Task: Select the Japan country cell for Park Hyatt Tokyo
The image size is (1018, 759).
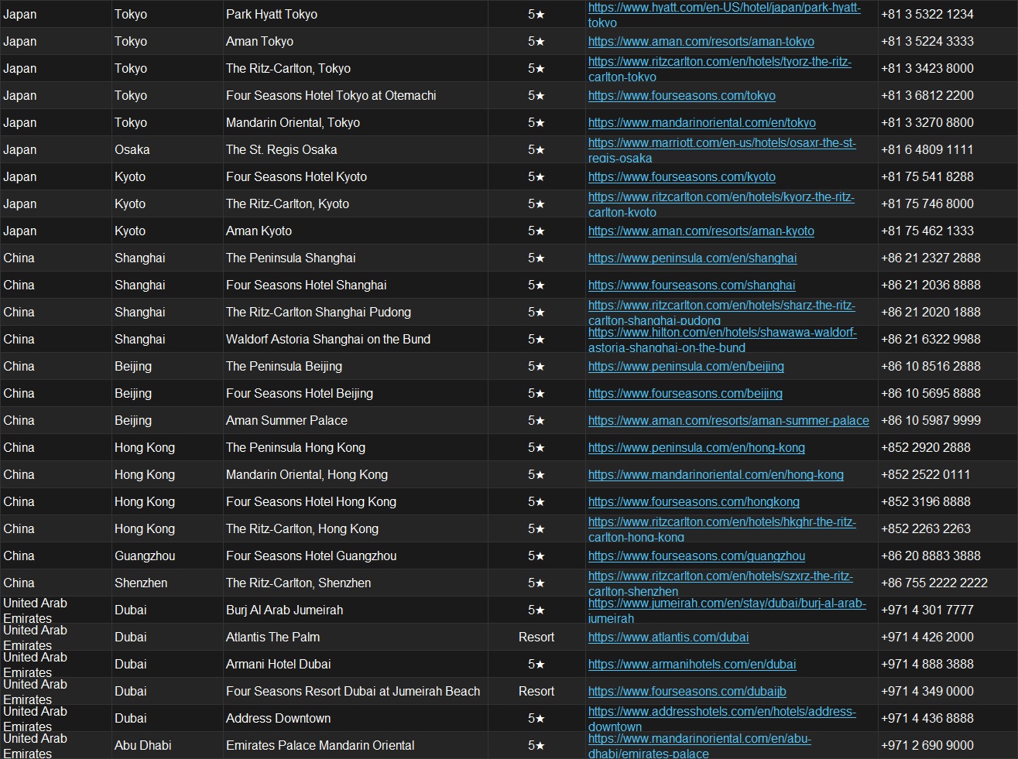Action: point(56,15)
